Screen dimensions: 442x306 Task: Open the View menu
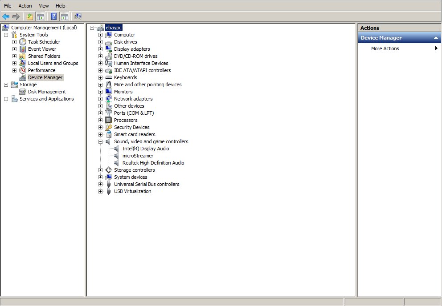(43, 5)
